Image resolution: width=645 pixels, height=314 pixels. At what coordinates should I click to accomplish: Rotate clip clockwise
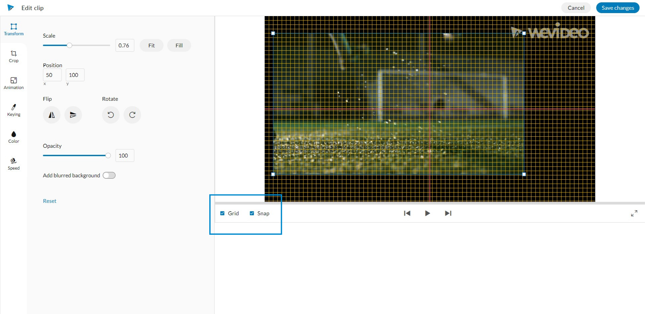click(132, 115)
